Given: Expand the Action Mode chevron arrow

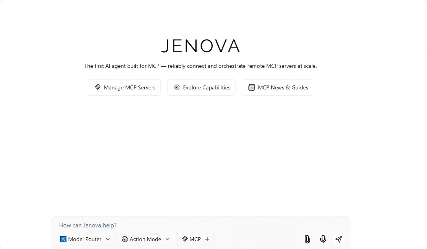Looking at the screenshot, I should 167,239.
